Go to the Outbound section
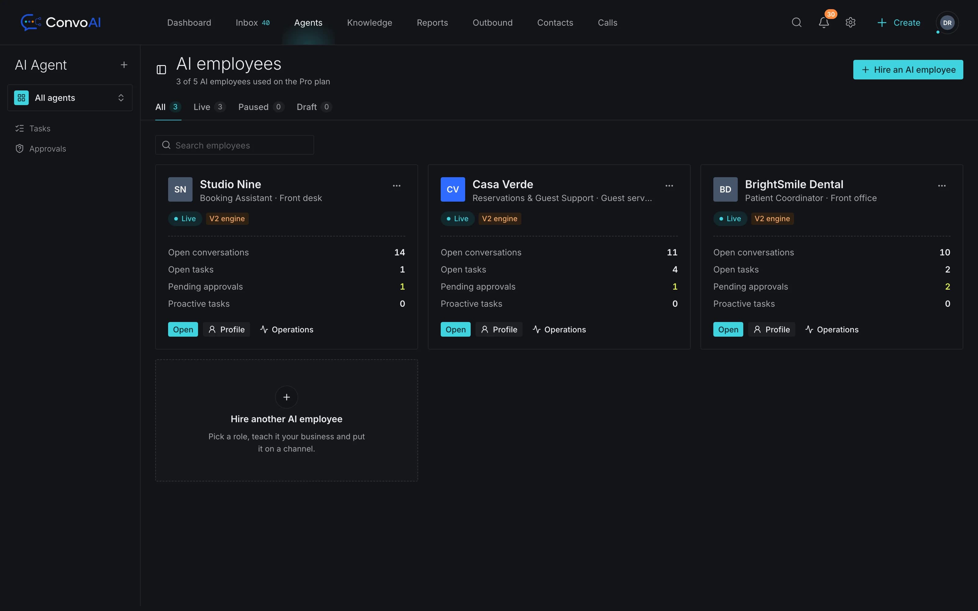978x611 pixels. point(493,23)
